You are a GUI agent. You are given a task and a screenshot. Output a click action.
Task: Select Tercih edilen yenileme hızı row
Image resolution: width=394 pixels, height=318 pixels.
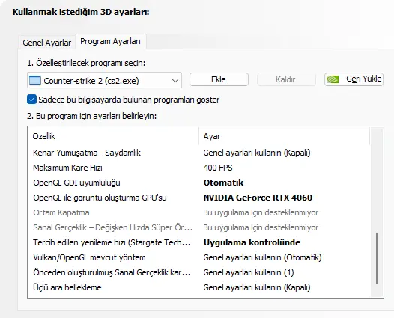(198, 242)
